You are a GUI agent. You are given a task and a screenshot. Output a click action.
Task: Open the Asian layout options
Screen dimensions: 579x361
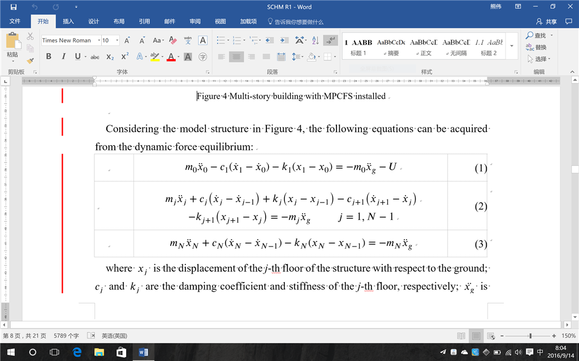[299, 40]
